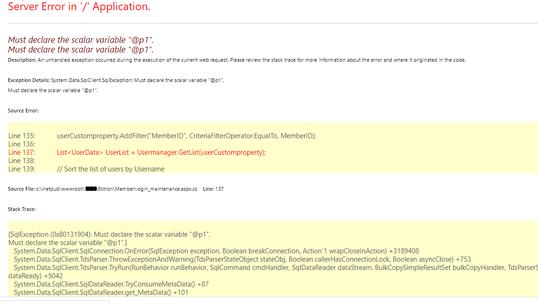Click the empty 'Line 138:' label
Viewport: 538px width, 304px height.
click(x=21, y=161)
